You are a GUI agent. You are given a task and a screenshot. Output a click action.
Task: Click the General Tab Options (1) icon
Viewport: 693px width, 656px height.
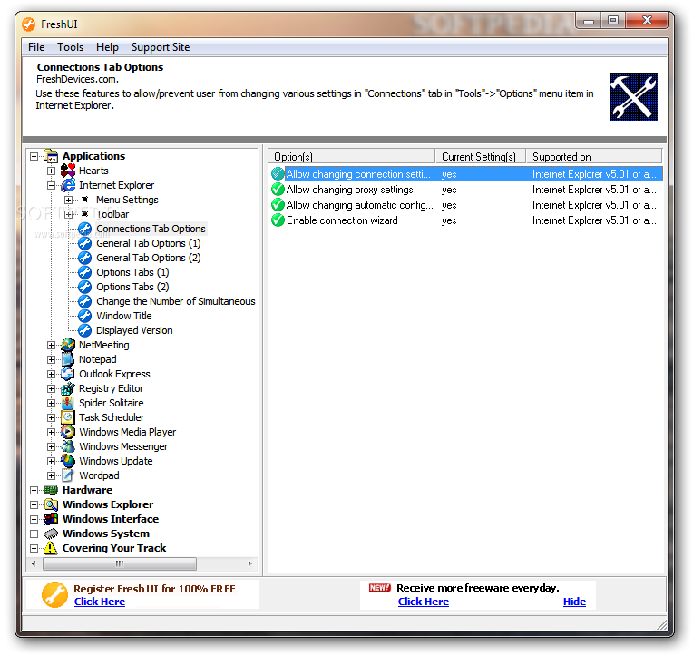[84, 243]
